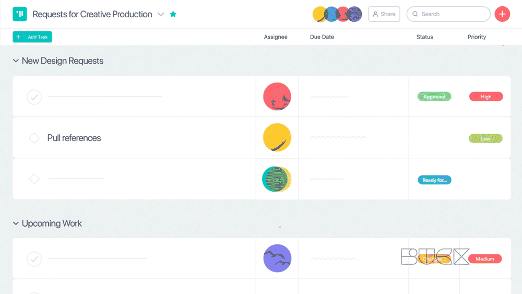522x294 pixels.
Task: Click the Ready for... status tag
Action: point(434,180)
